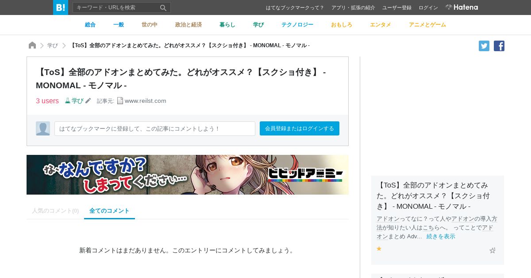Open アプリ・拡張の紹介 link
The image size is (531, 278).
353,8
